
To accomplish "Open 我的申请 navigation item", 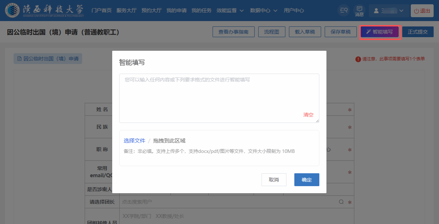I will 177,11.
